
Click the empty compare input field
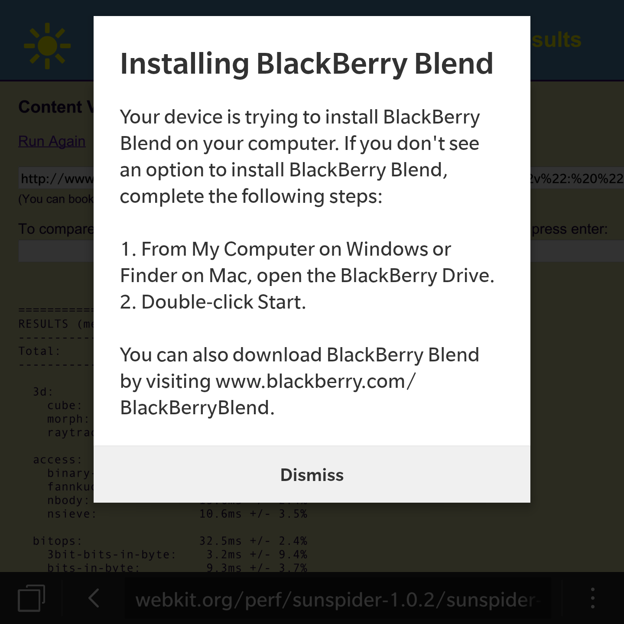coord(56,251)
